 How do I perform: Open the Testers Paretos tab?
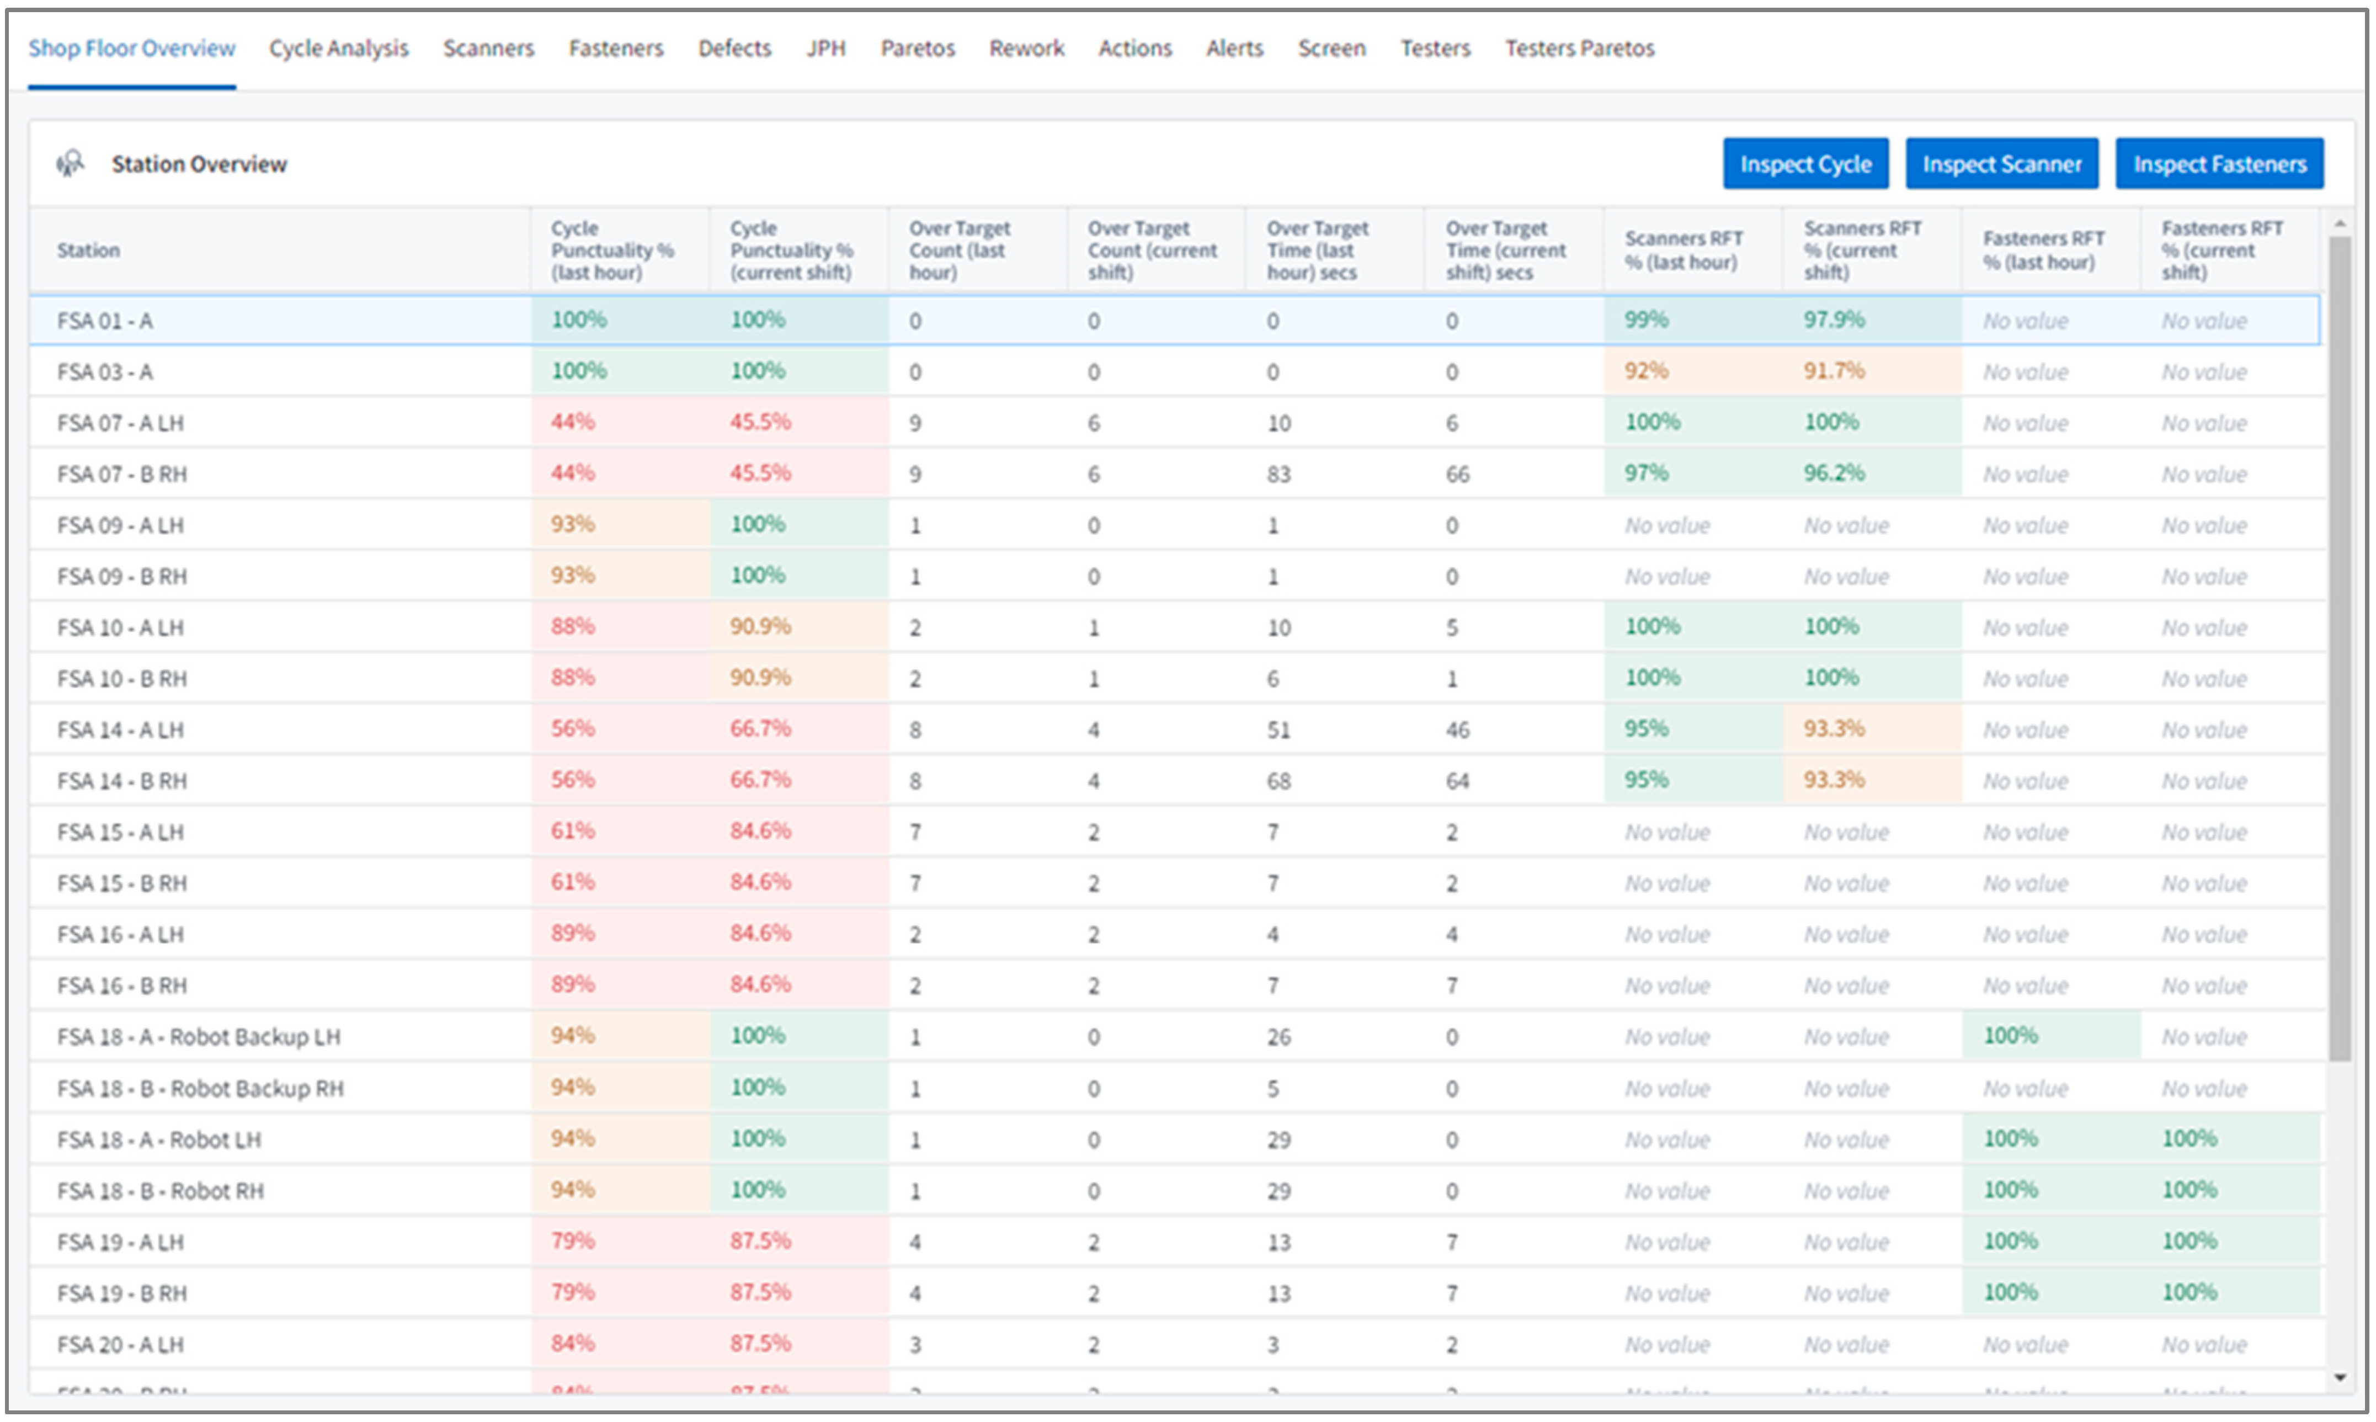tap(1579, 48)
